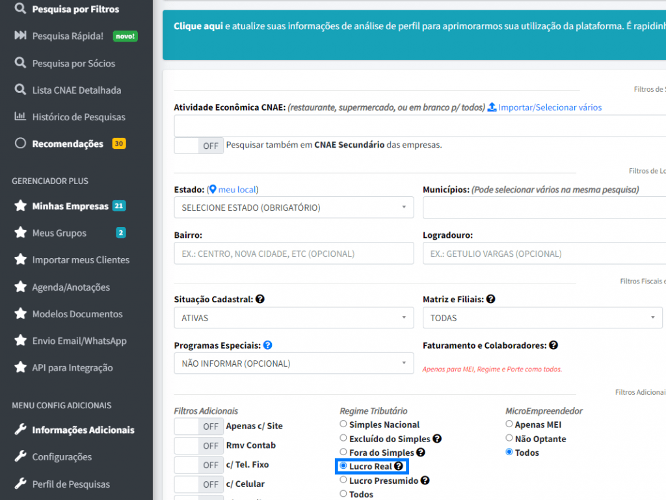Click the help icon next to Situação Cadastral
Screen dimensions: 666x500
pos(260,299)
